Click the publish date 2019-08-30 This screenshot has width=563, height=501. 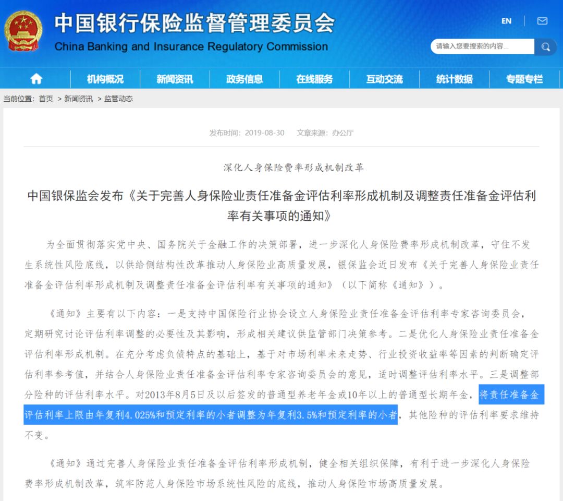click(x=265, y=133)
